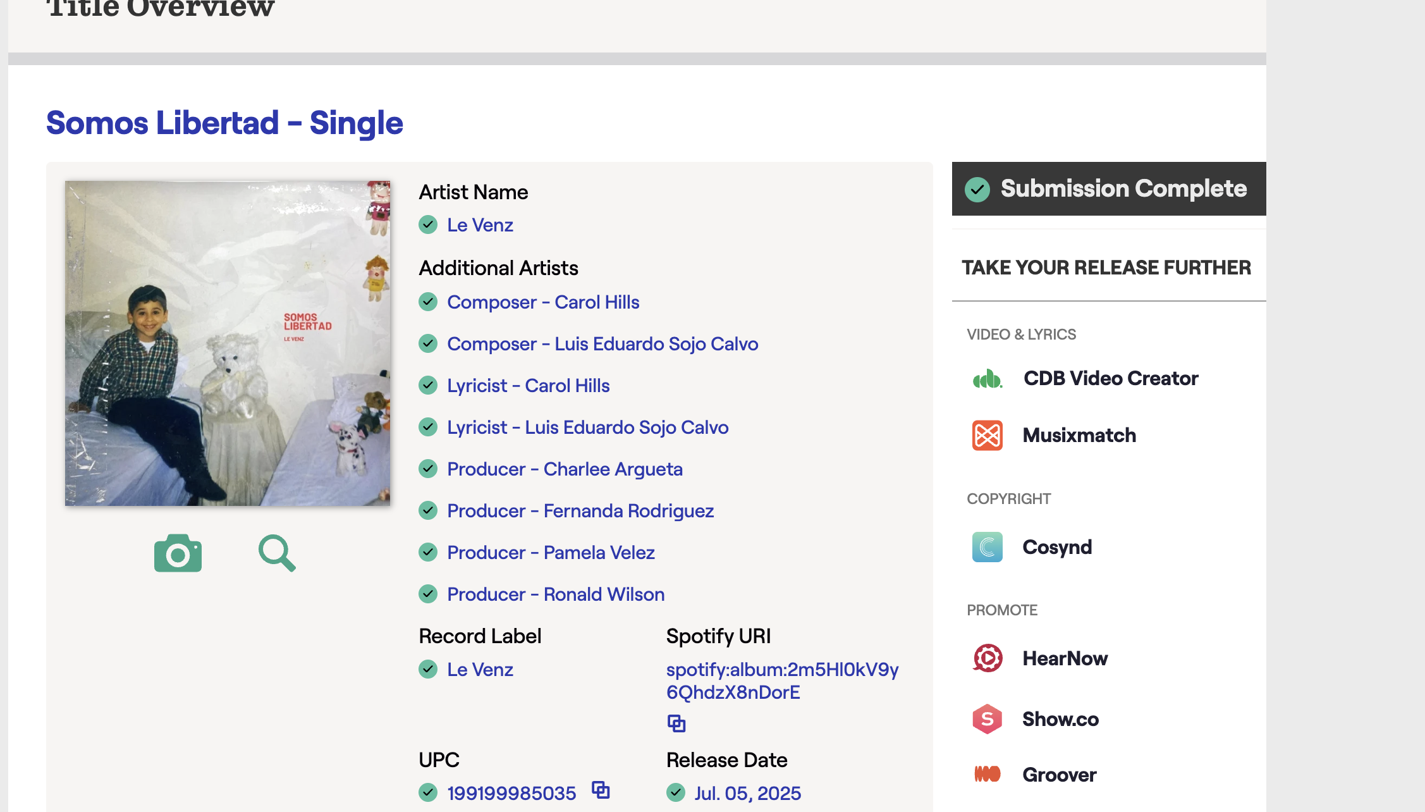Click the 'Title Overview' page heading

[161, 9]
